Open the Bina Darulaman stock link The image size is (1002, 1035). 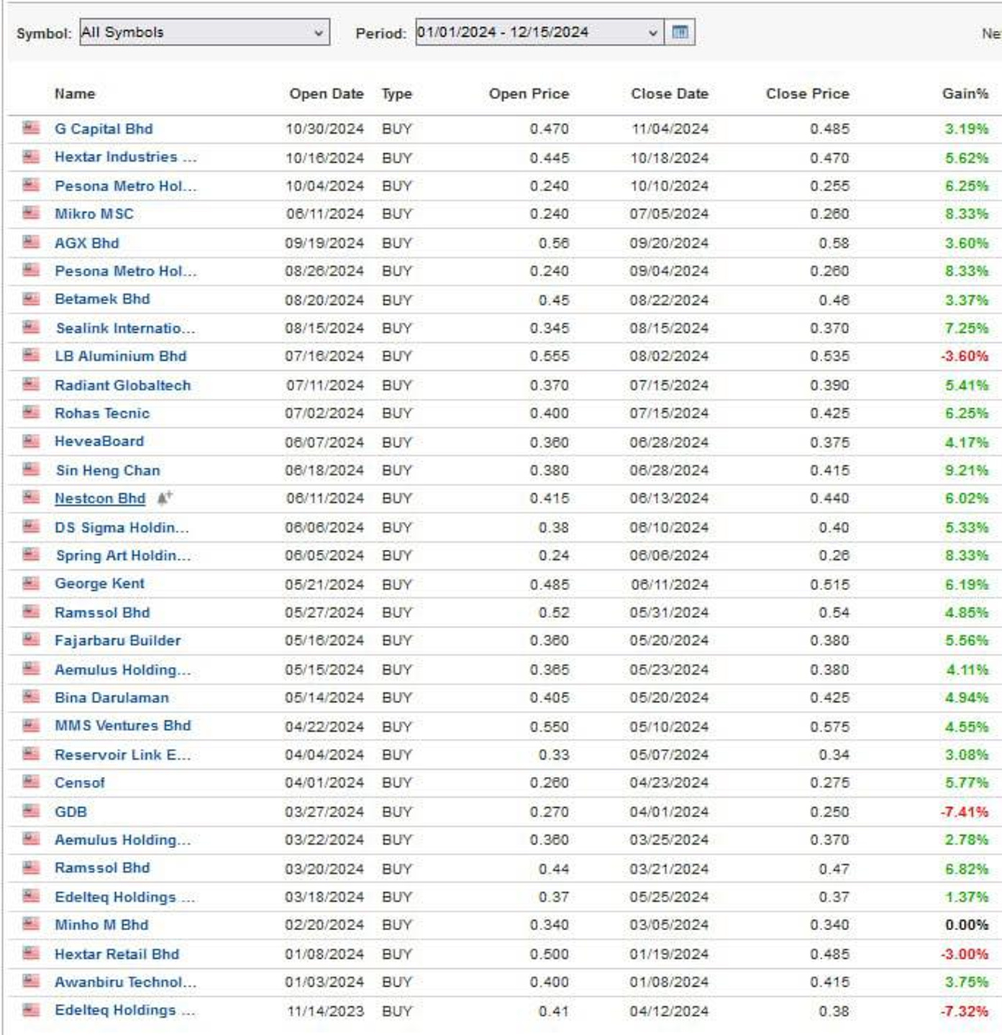(112, 697)
